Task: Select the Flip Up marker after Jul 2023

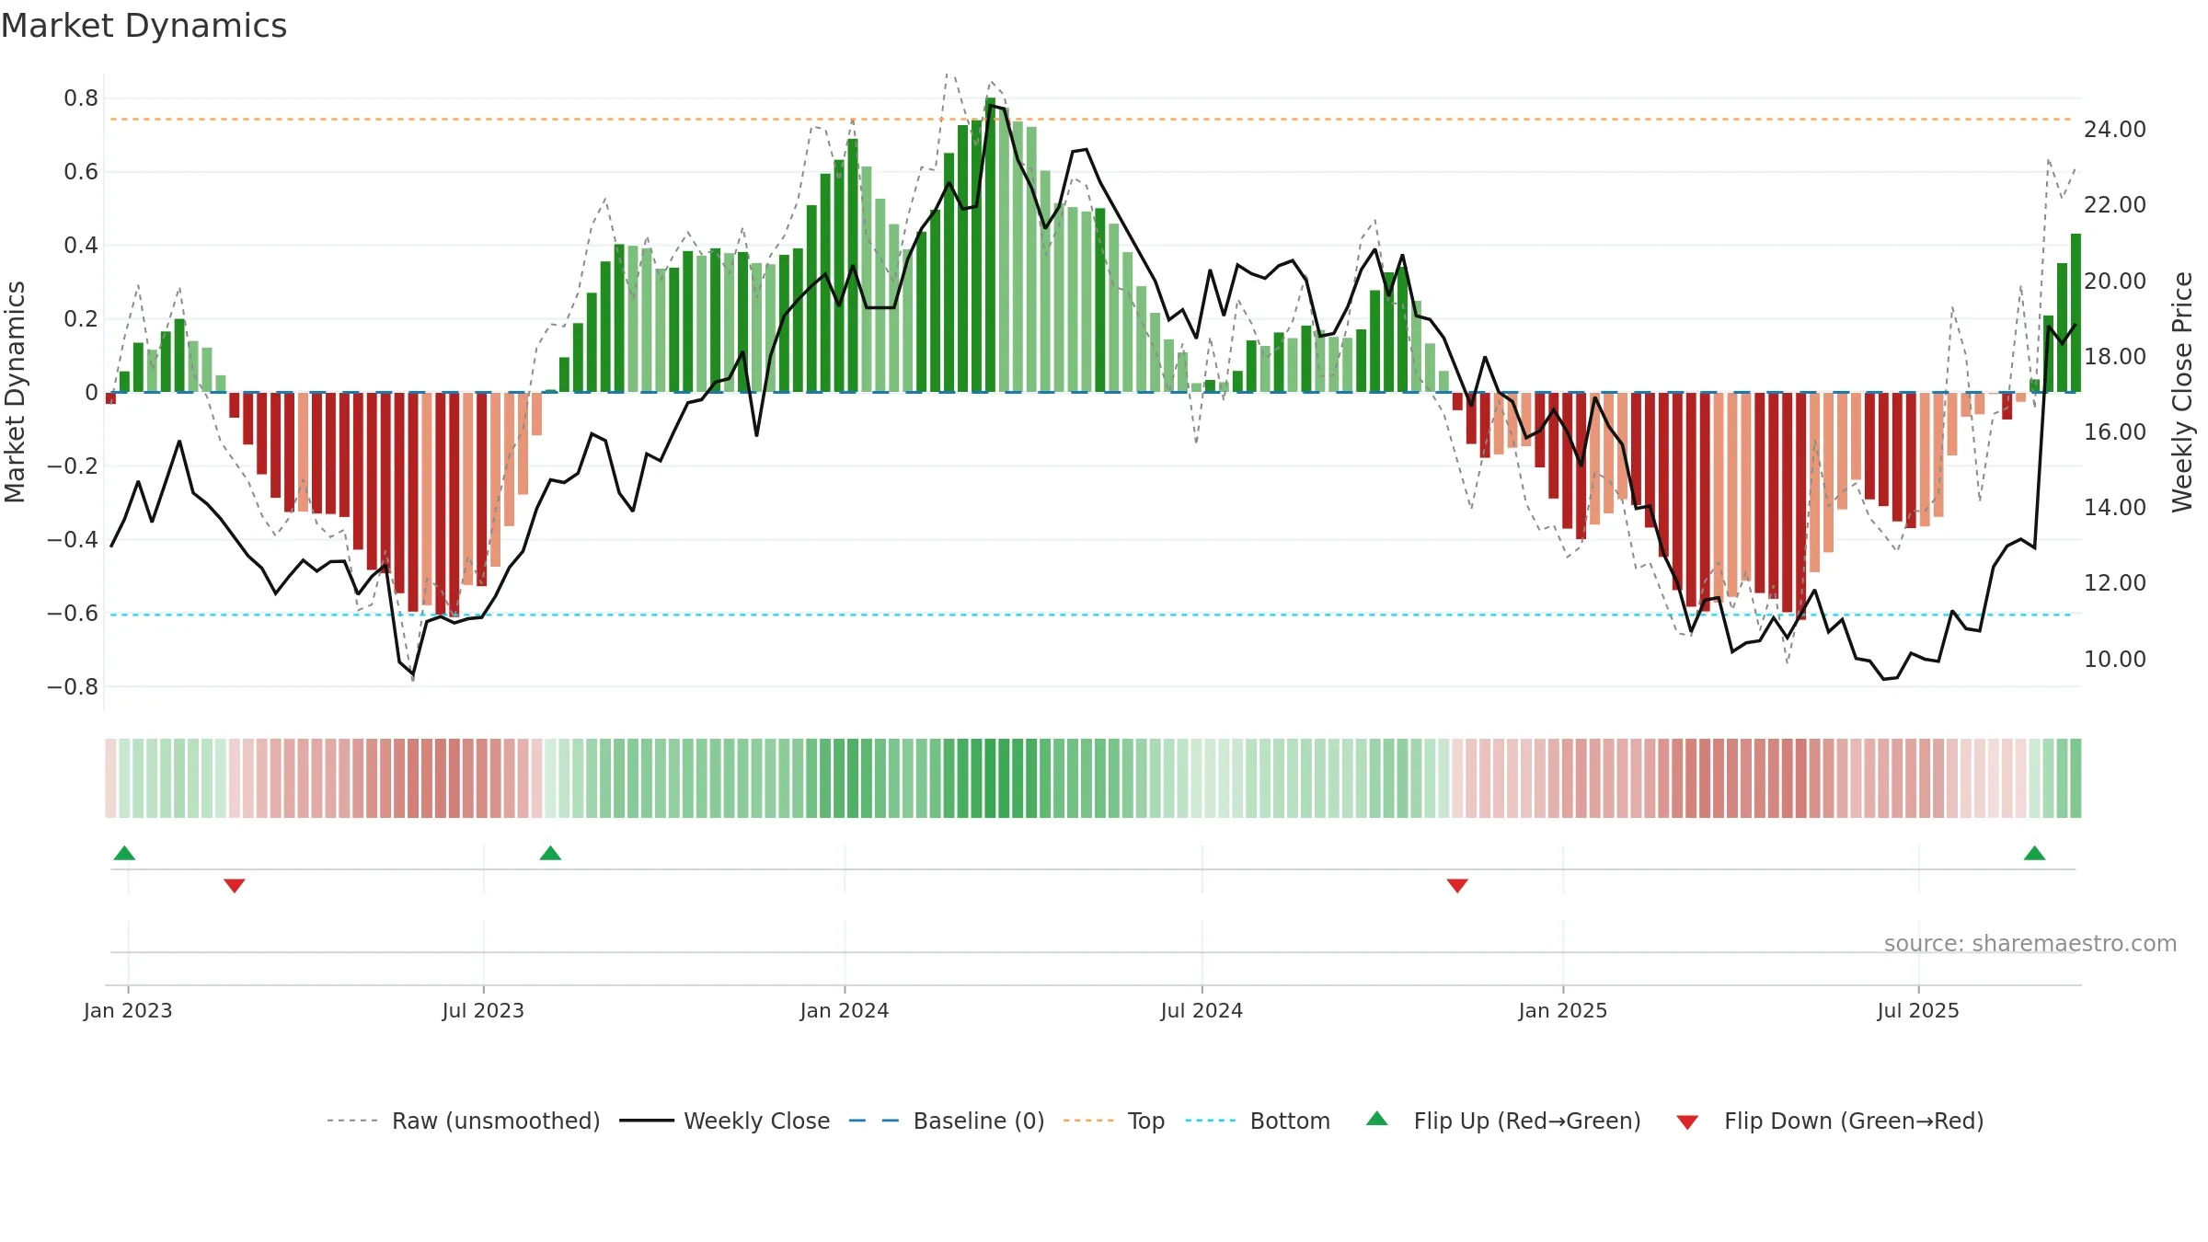Action: pos(550,853)
